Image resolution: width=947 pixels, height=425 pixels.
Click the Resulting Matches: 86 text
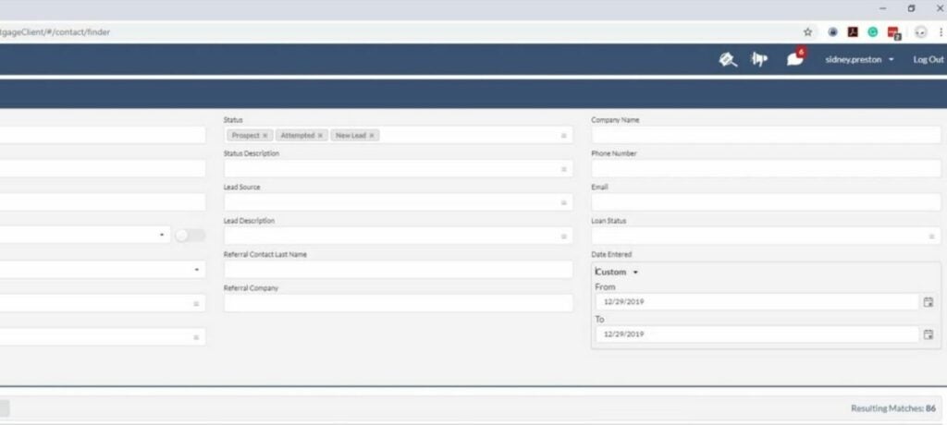893,408
